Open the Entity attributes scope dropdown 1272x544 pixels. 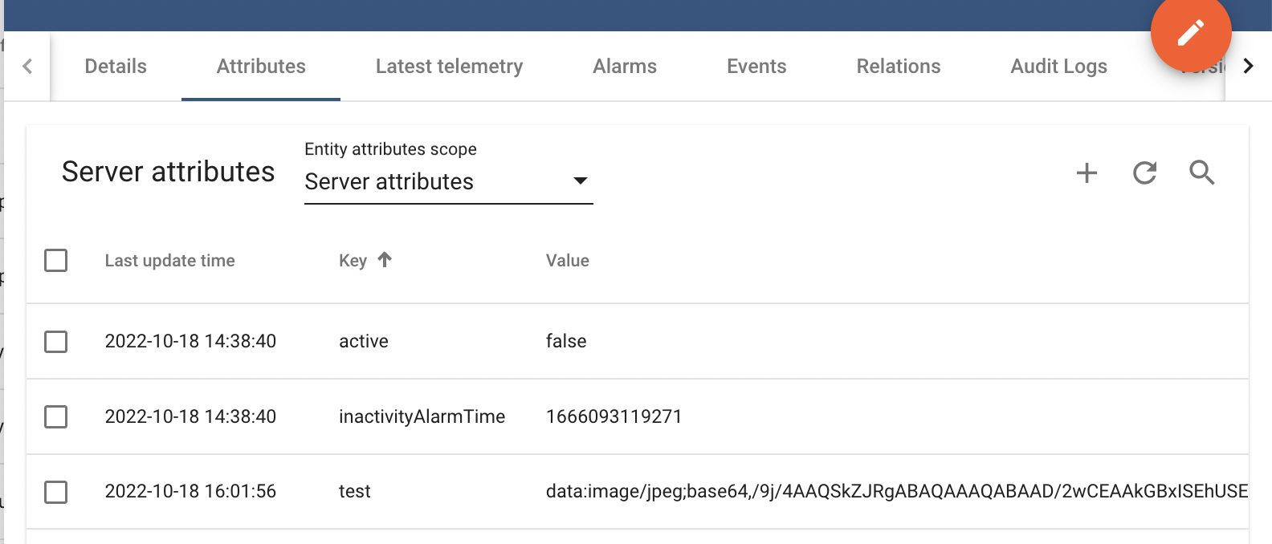pos(447,181)
